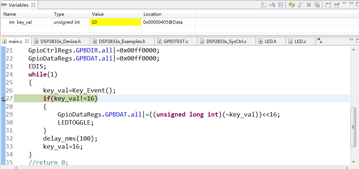359x169 pixels.
Task: Click Open New View icon with plus
Action: pos(329,5)
